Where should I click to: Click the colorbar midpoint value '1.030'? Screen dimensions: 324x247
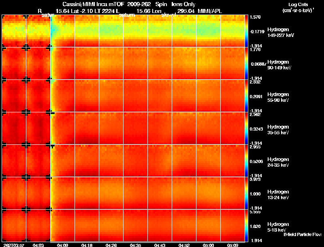256,194
